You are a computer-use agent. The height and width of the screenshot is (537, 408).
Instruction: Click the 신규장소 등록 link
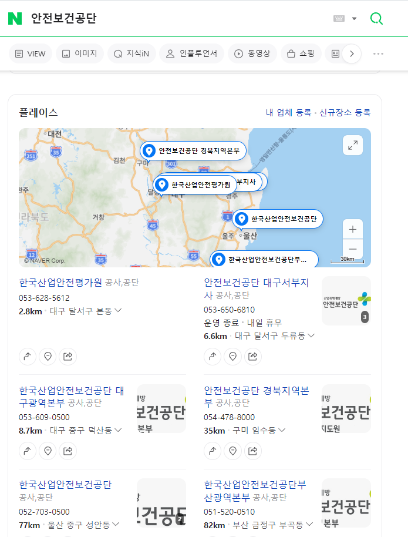[x=345, y=112]
